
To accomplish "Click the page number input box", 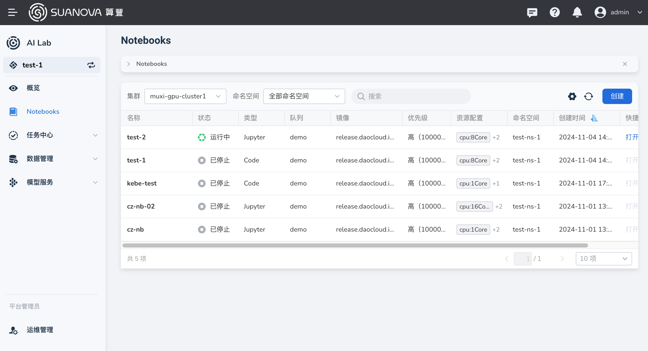I will (522, 259).
